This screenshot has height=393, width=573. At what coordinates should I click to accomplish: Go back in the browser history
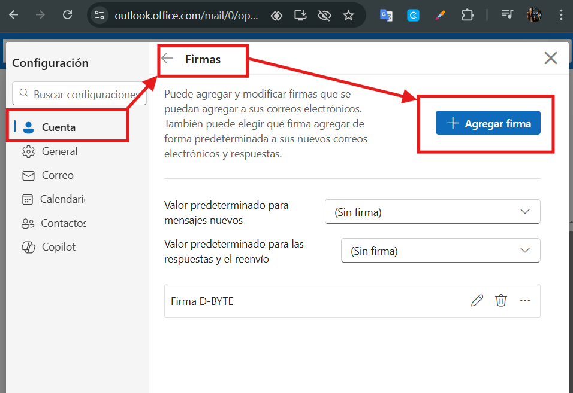click(14, 15)
